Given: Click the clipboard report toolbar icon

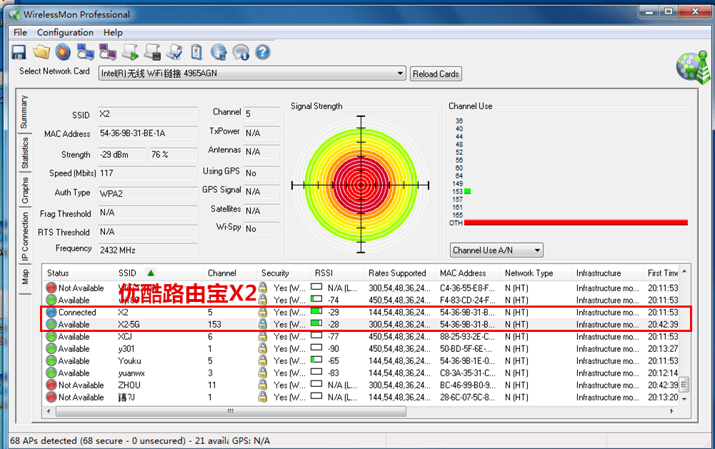Looking at the screenshot, I should [196, 52].
